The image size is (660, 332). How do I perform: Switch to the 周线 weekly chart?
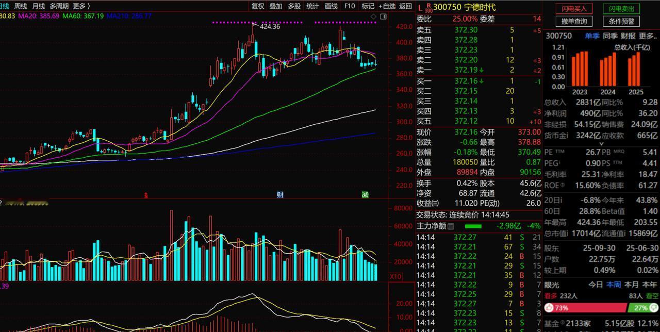(21, 6)
